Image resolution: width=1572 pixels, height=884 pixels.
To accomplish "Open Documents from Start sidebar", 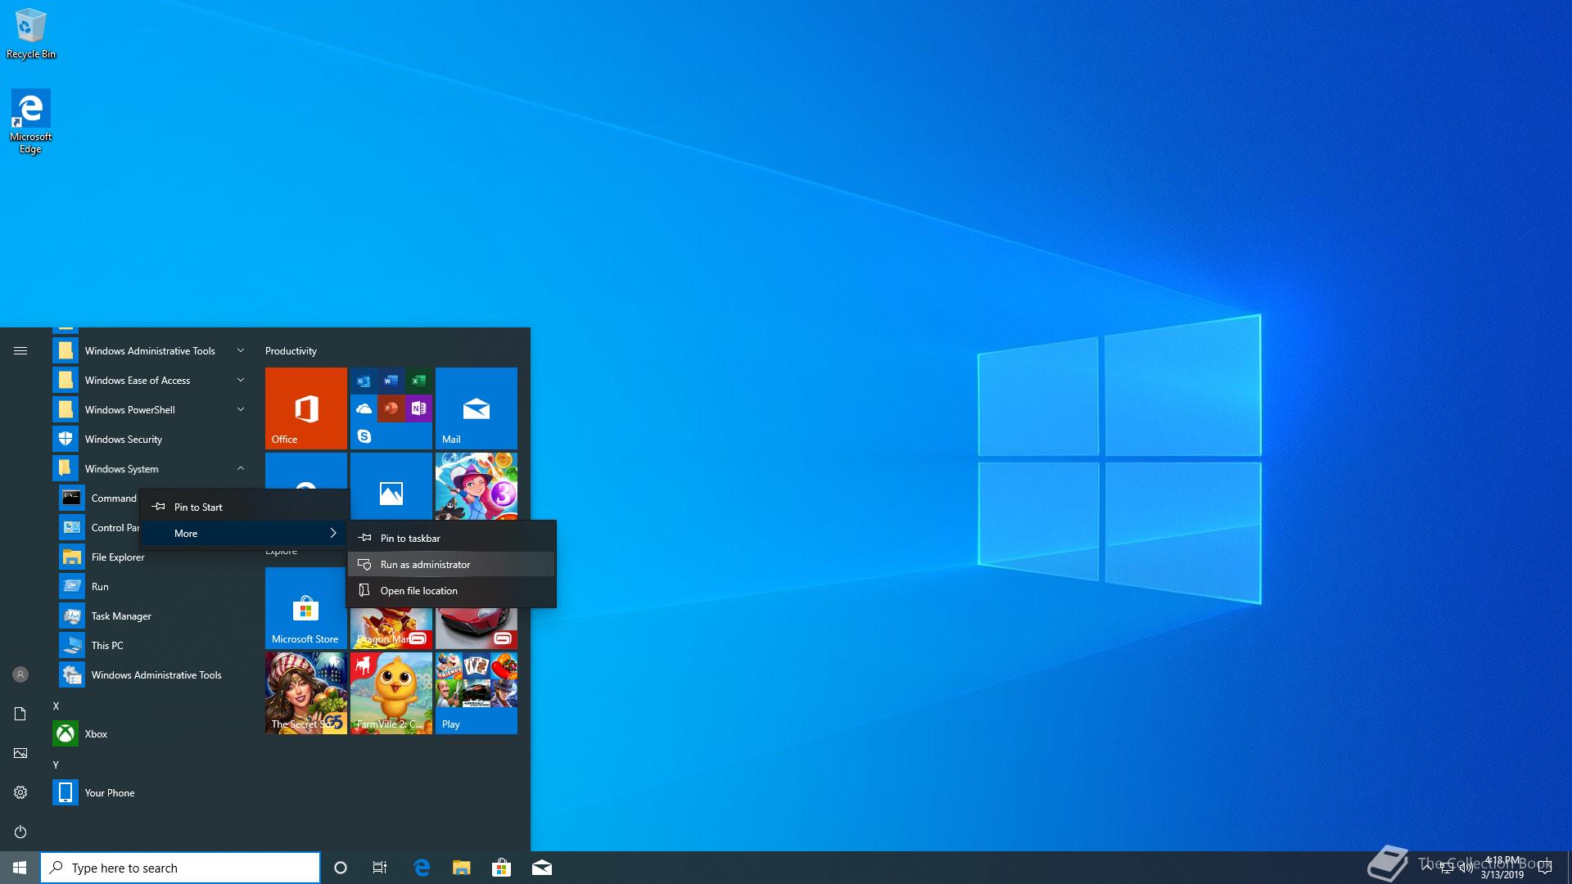I will (20, 714).
